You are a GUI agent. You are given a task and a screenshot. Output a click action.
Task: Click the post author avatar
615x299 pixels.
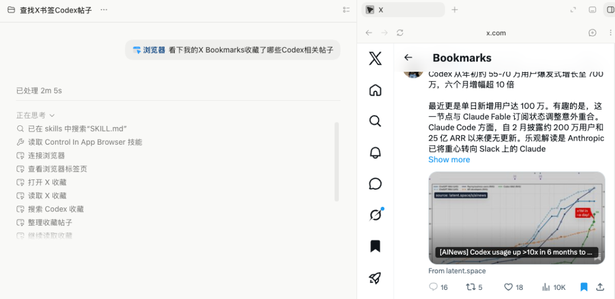tap(413, 74)
